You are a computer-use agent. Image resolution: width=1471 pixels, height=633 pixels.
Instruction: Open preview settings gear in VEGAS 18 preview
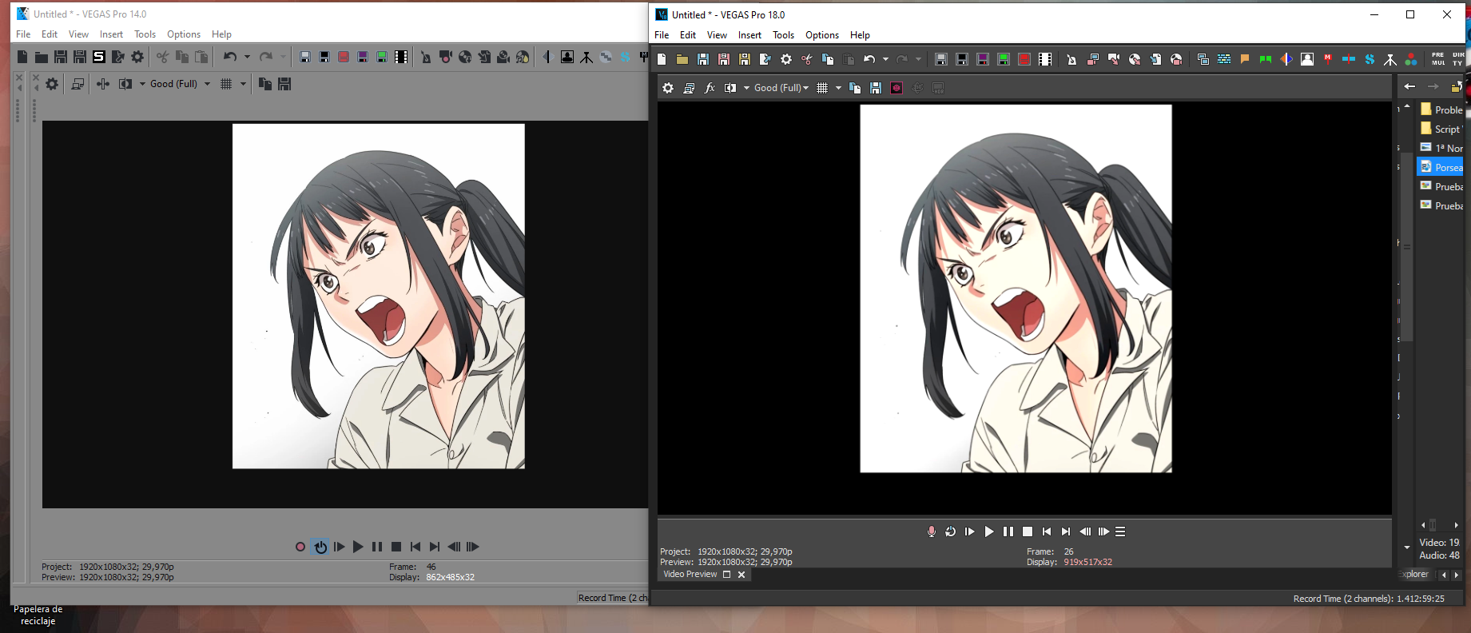tap(668, 88)
